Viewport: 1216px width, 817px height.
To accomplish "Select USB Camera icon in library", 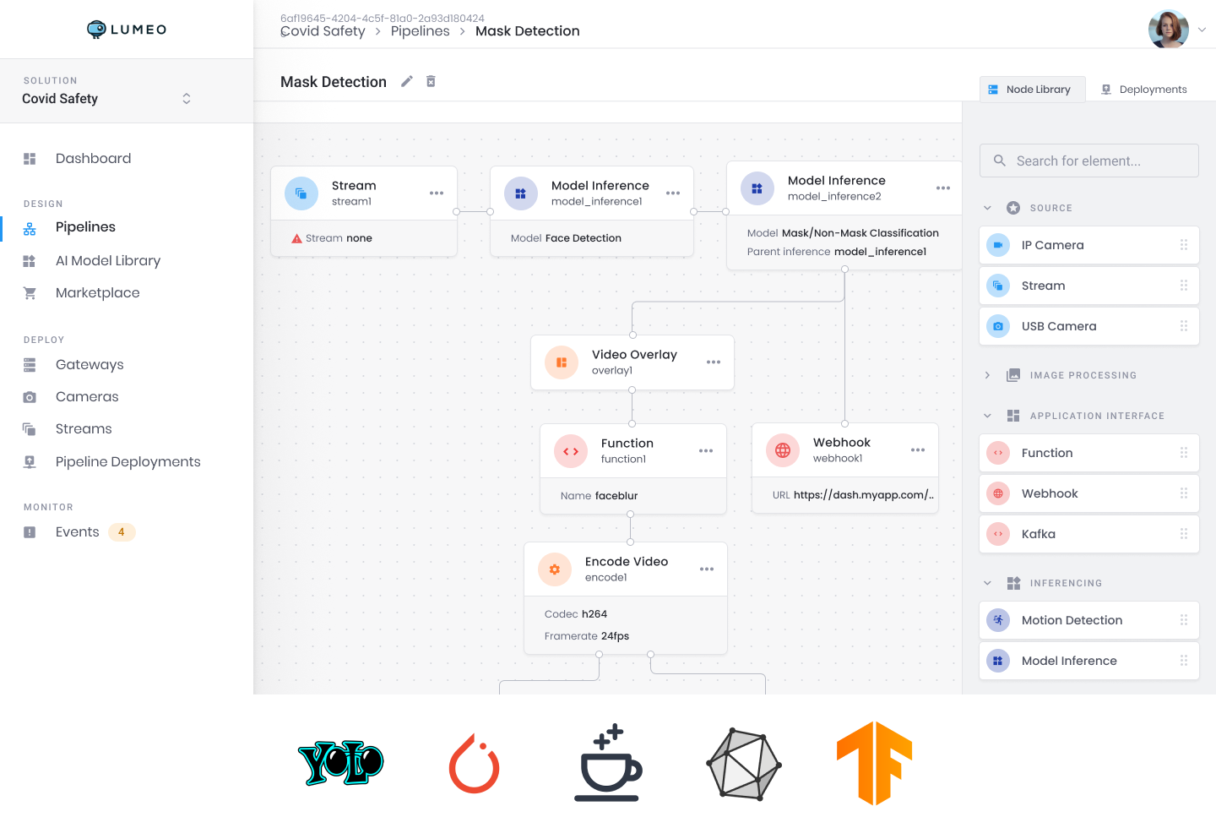I will click(998, 326).
